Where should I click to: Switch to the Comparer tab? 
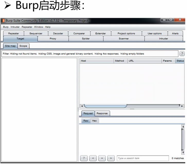pyautogui.click(x=79, y=33)
